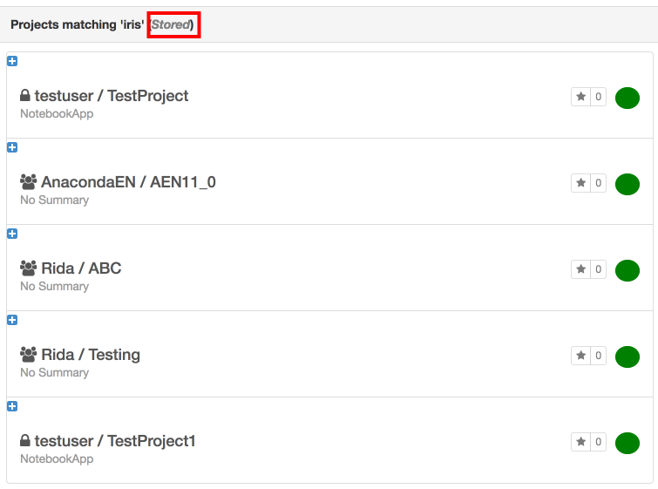
Task: Open the testuser / TestProject link
Action: (112, 96)
